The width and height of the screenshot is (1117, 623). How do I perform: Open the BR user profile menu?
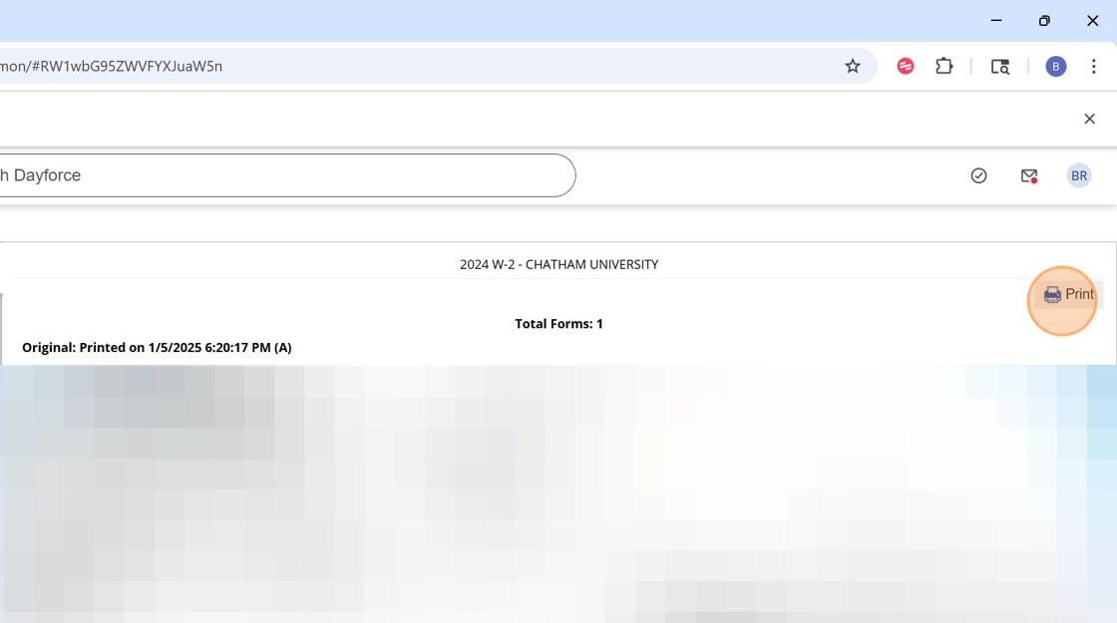click(1078, 175)
